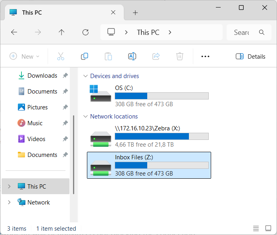Image resolution: width=277 pixels, height=235 pixels.
Task: Click the Copy icon in the toolbar
Action: click(85, 56)
